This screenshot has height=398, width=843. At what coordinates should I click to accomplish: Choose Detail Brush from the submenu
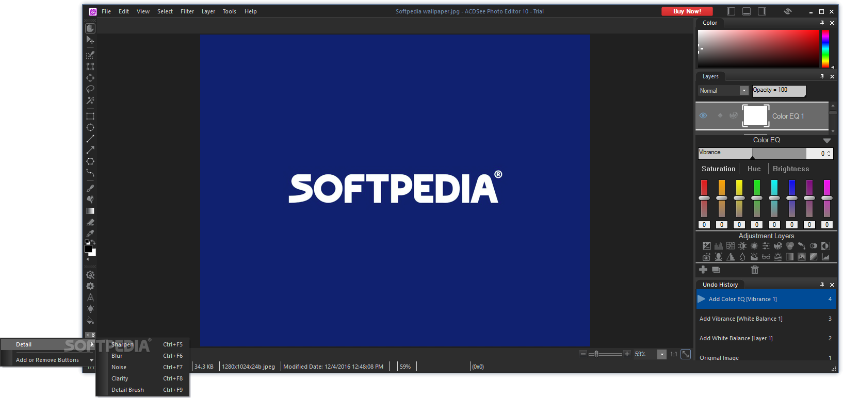(142, 390)
